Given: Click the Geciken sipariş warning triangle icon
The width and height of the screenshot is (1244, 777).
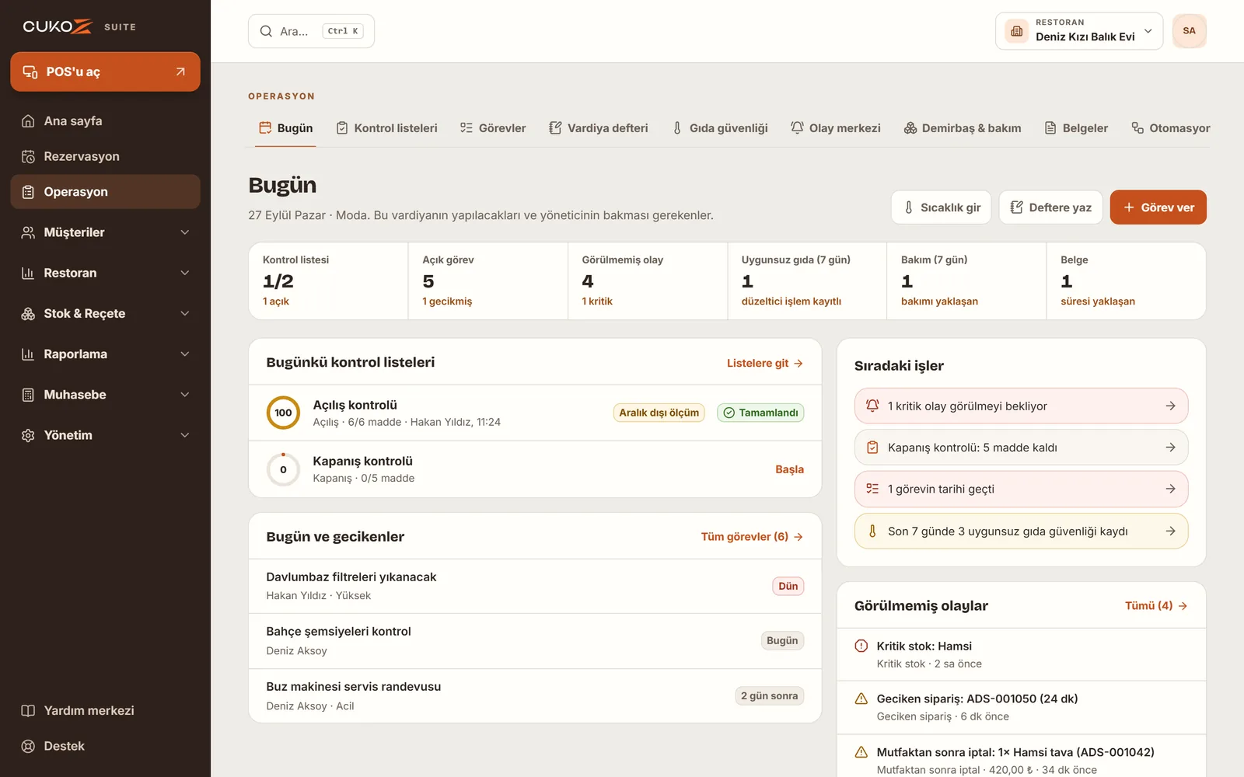Looking at the screenshot, I should 861,699.
